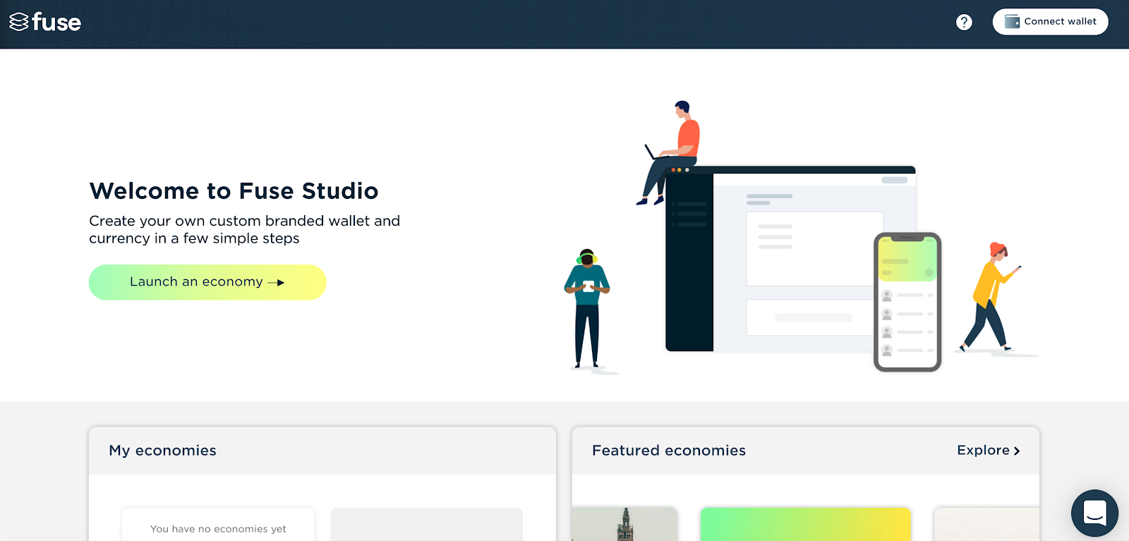Click the tower photo featured economy thumbnail

624,524
